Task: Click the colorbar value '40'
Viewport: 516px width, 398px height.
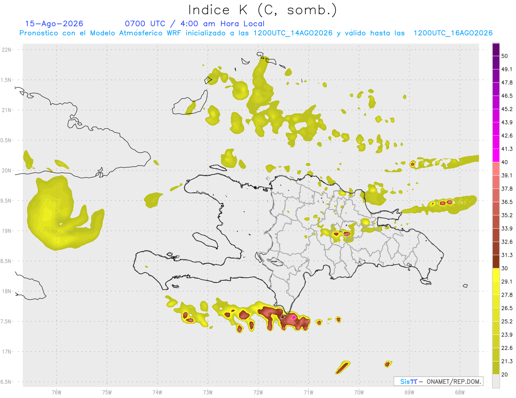Action: coord(505,162)
